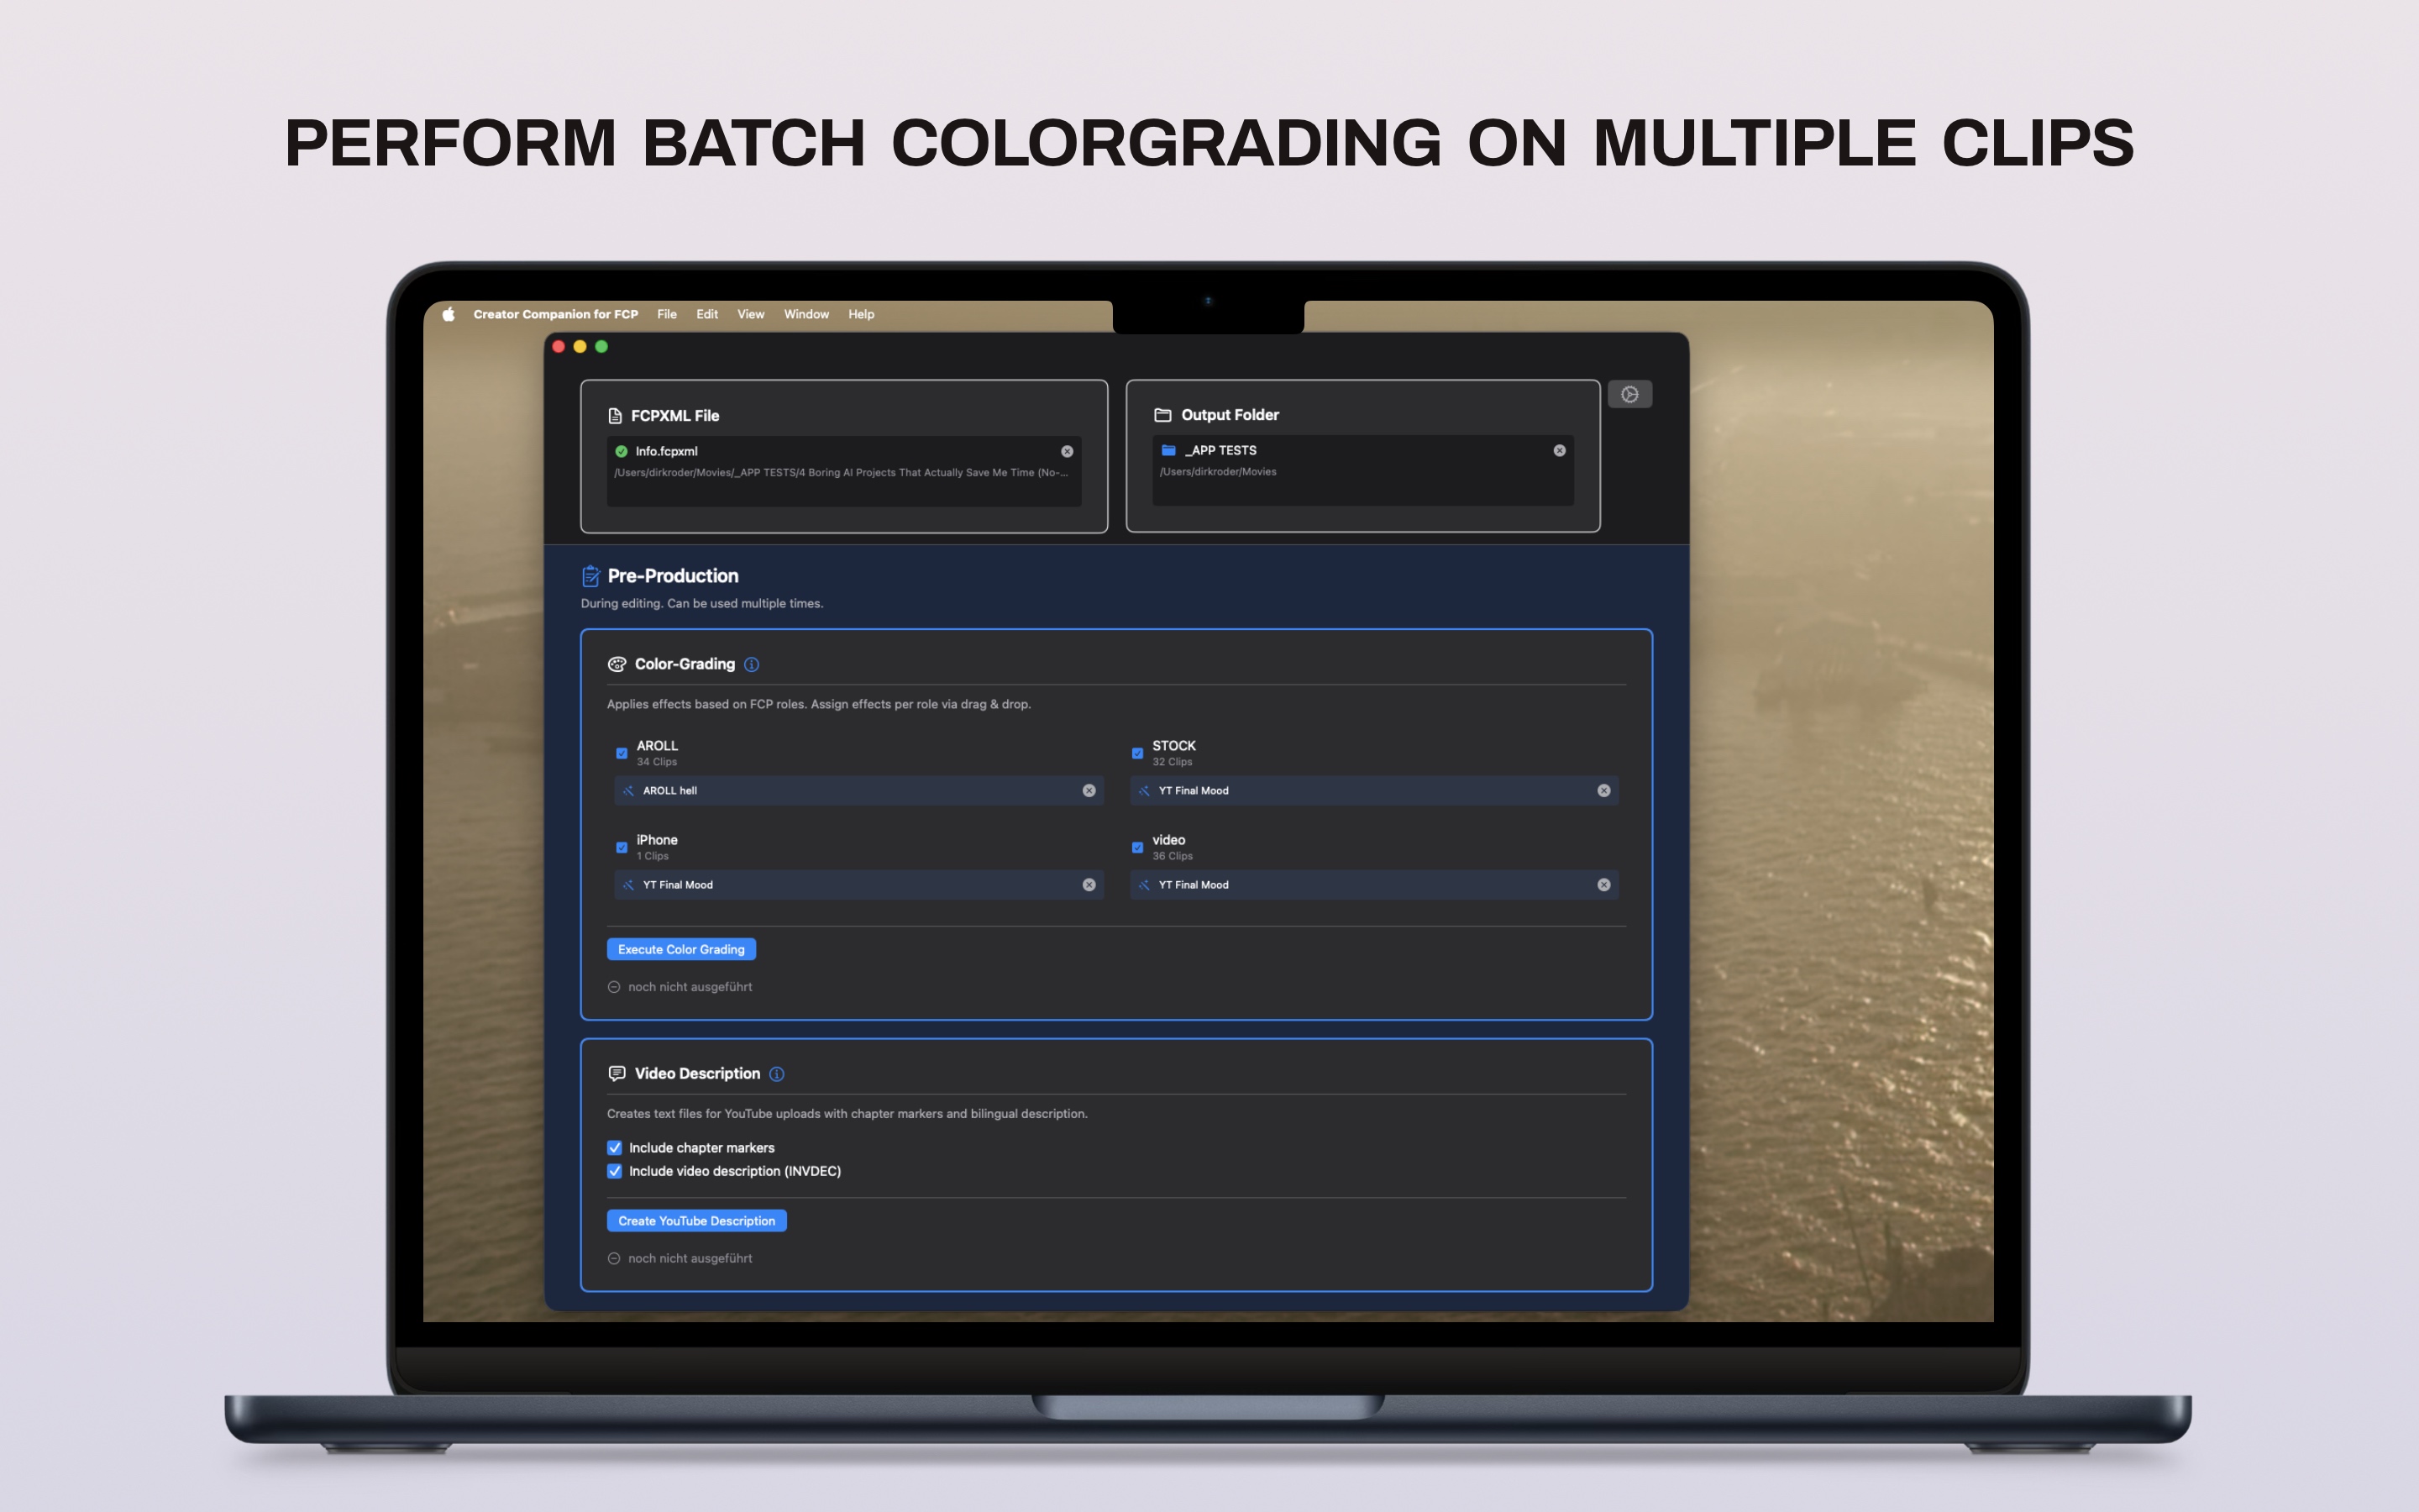Click Create YouTube Description button
Viewport: 2419px width, 1512px height.
point(696,1221)
